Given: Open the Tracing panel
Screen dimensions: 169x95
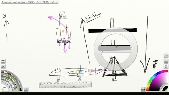Looking at the screenshot, I should (x=166, y=61).
